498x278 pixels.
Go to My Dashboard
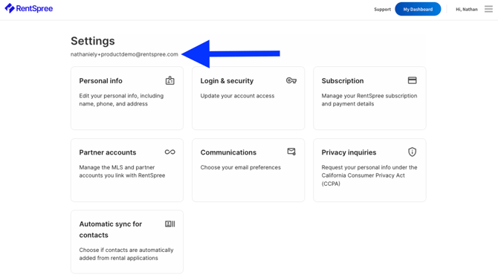pyautogui.click(x=418, y=9)
